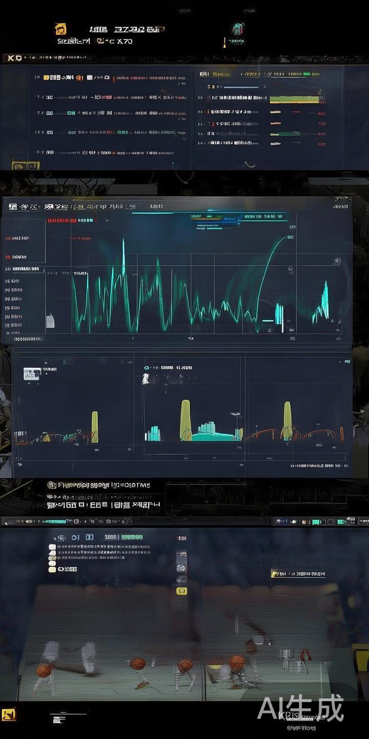Click the white figure icon in the middle chart panel
This screenshot has height=739, width=369.
146,379
